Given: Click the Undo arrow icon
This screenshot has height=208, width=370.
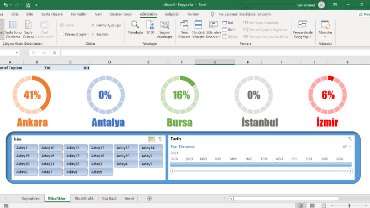Looking at the screenshot, I should coord(6,5).
